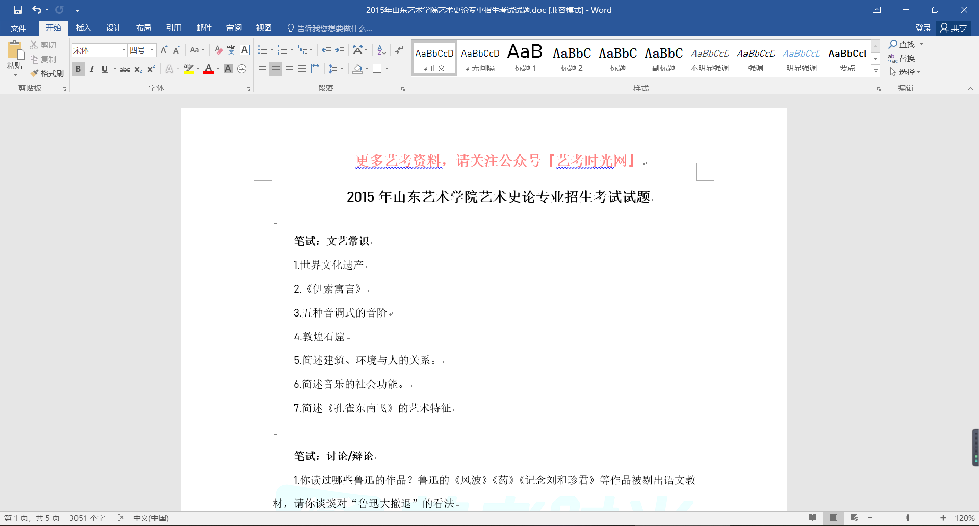The image size is (979, 526).
Task: Click the paragraph shading bucket icon
Action: click(357, 69)
